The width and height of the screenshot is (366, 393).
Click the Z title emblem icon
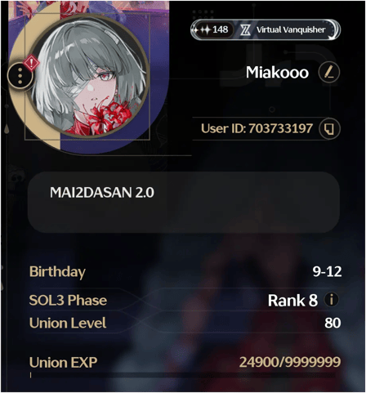[x=245, y=29]
